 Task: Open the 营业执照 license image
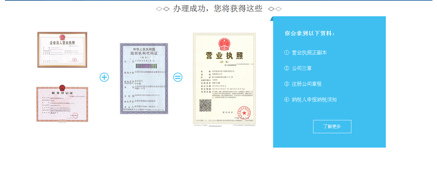[224, 79]
